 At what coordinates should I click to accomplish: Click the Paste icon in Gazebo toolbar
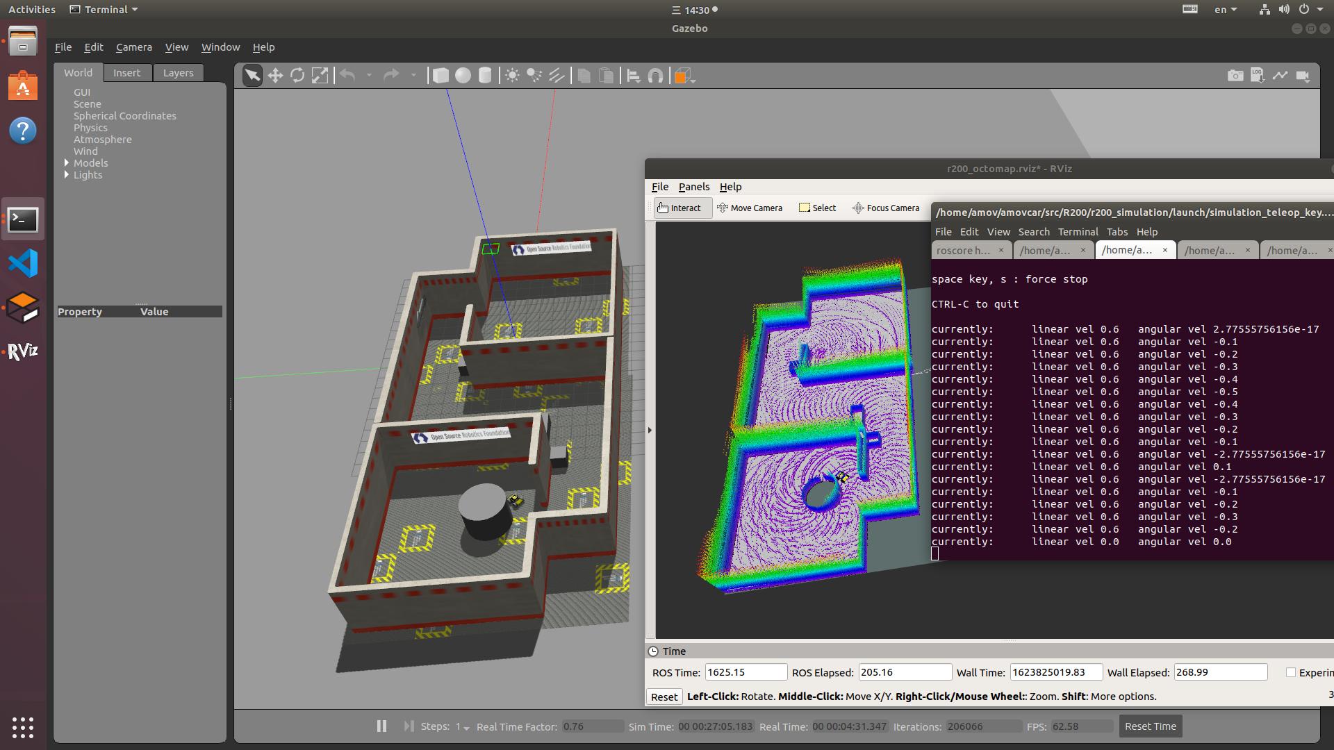click(x=606, y=76)
